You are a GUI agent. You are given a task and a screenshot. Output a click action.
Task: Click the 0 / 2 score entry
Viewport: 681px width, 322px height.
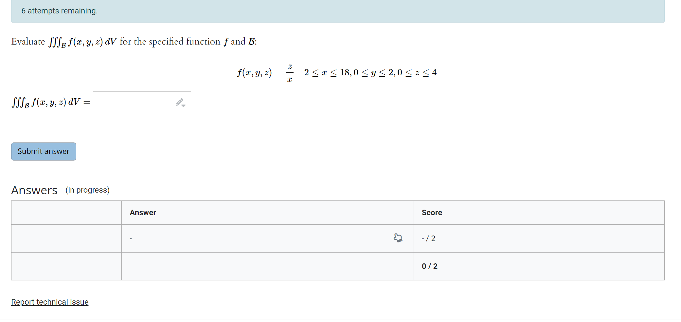(429, 266)
